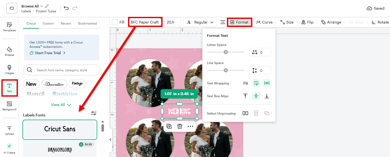The image size is (390, 157).
Task: Ungroup text to layers
Action: click(267, 113)
